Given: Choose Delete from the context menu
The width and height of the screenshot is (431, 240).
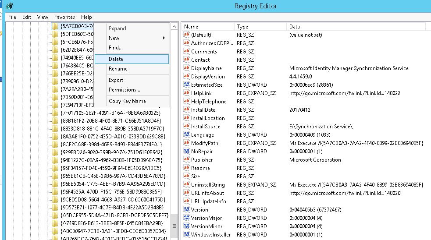Looking at the screenshot, I should (132, 59).
